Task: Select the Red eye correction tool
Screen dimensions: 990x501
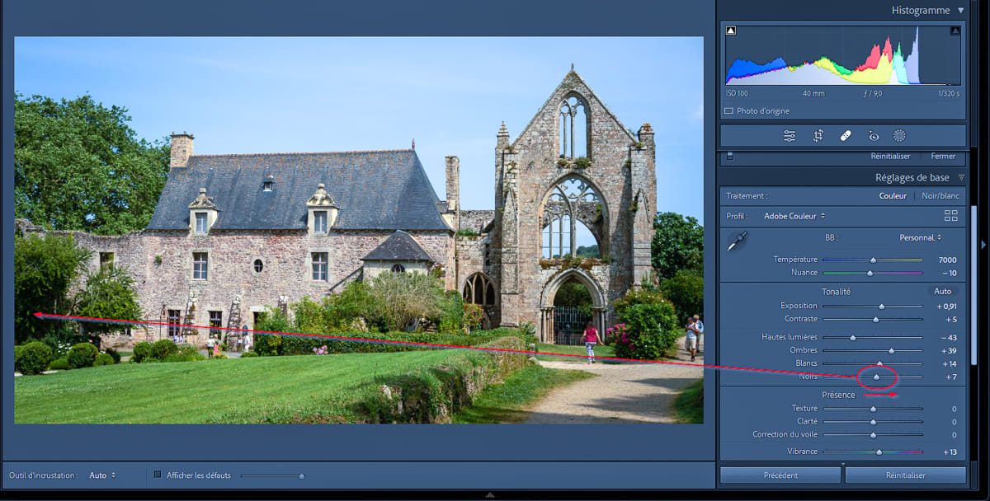Action: pyautogui.click(x=873, y=136)
